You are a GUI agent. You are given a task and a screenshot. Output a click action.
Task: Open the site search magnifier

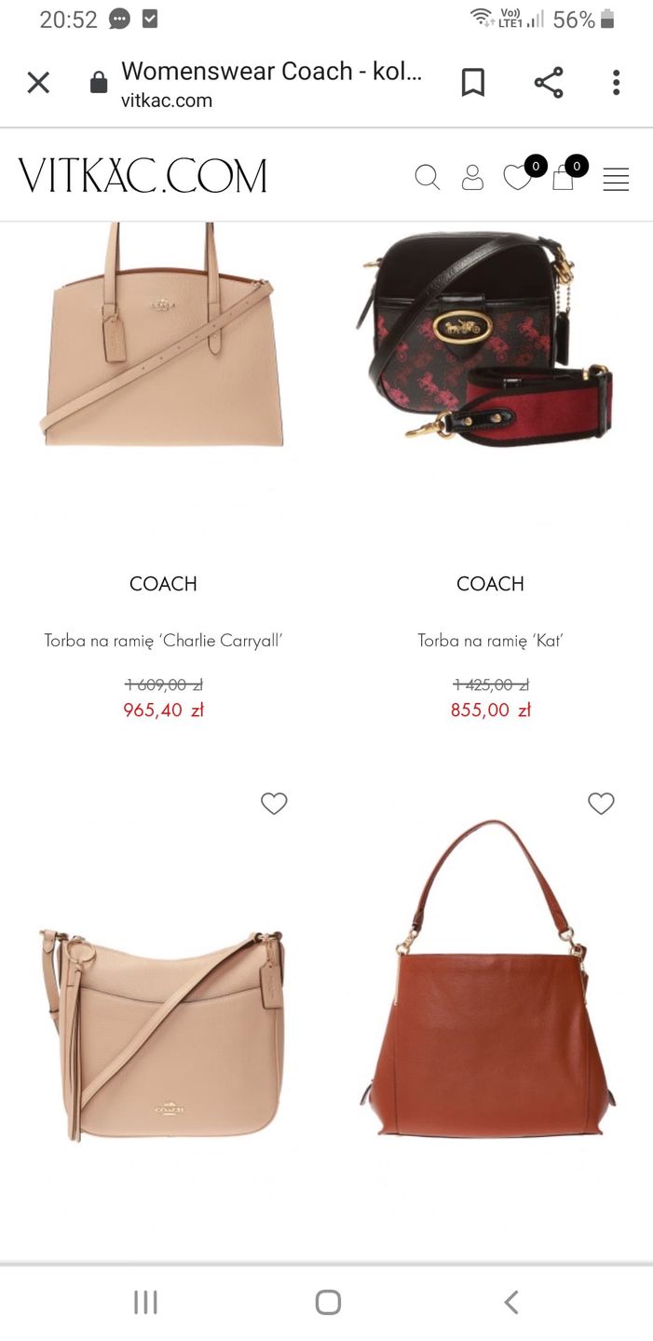point(427,177)
